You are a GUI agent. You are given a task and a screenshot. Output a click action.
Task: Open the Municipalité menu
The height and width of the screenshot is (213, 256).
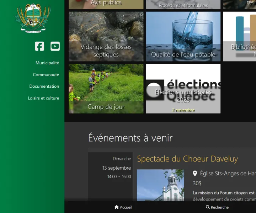tap(47, 63)
